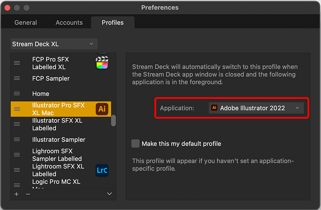Open the Stream Deck XL device dropdown
The width and height of the screenshot is (321, 210).
pyautogui.click(x=54, y=44)
